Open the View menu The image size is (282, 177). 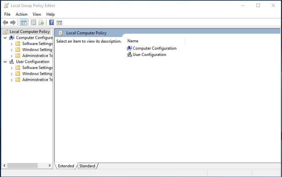(37, 14)
